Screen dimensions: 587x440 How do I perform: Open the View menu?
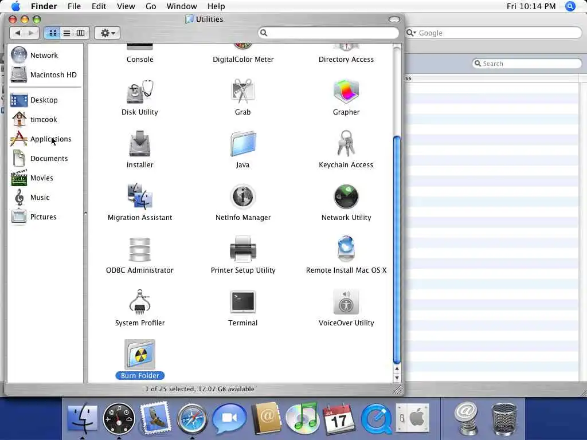pyautogui.click(x=126, y=6)
